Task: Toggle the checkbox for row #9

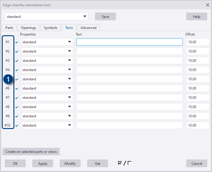Action: pos(17,116)
